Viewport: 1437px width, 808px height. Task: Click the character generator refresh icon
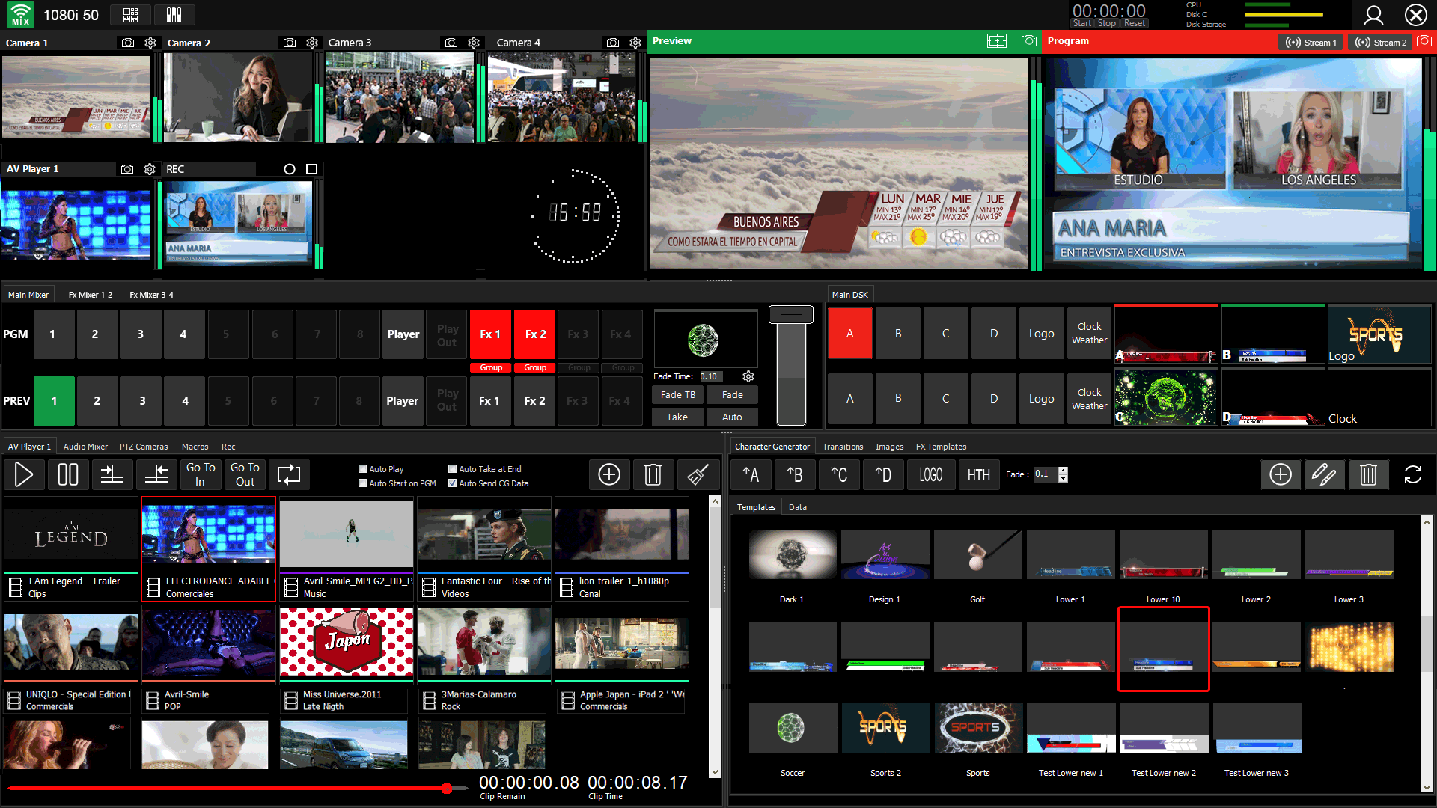[x=1412, y=474]
